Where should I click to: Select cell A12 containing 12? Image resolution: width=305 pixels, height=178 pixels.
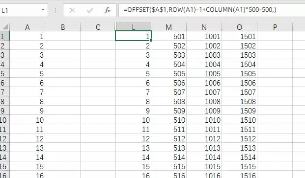27,138
